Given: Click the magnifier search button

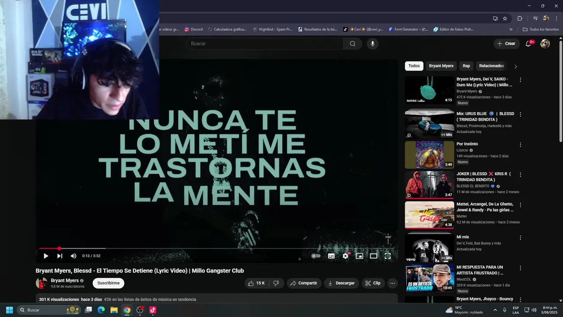Looking at the screenshot, I should pyautogui.click(x=353, y=44).
